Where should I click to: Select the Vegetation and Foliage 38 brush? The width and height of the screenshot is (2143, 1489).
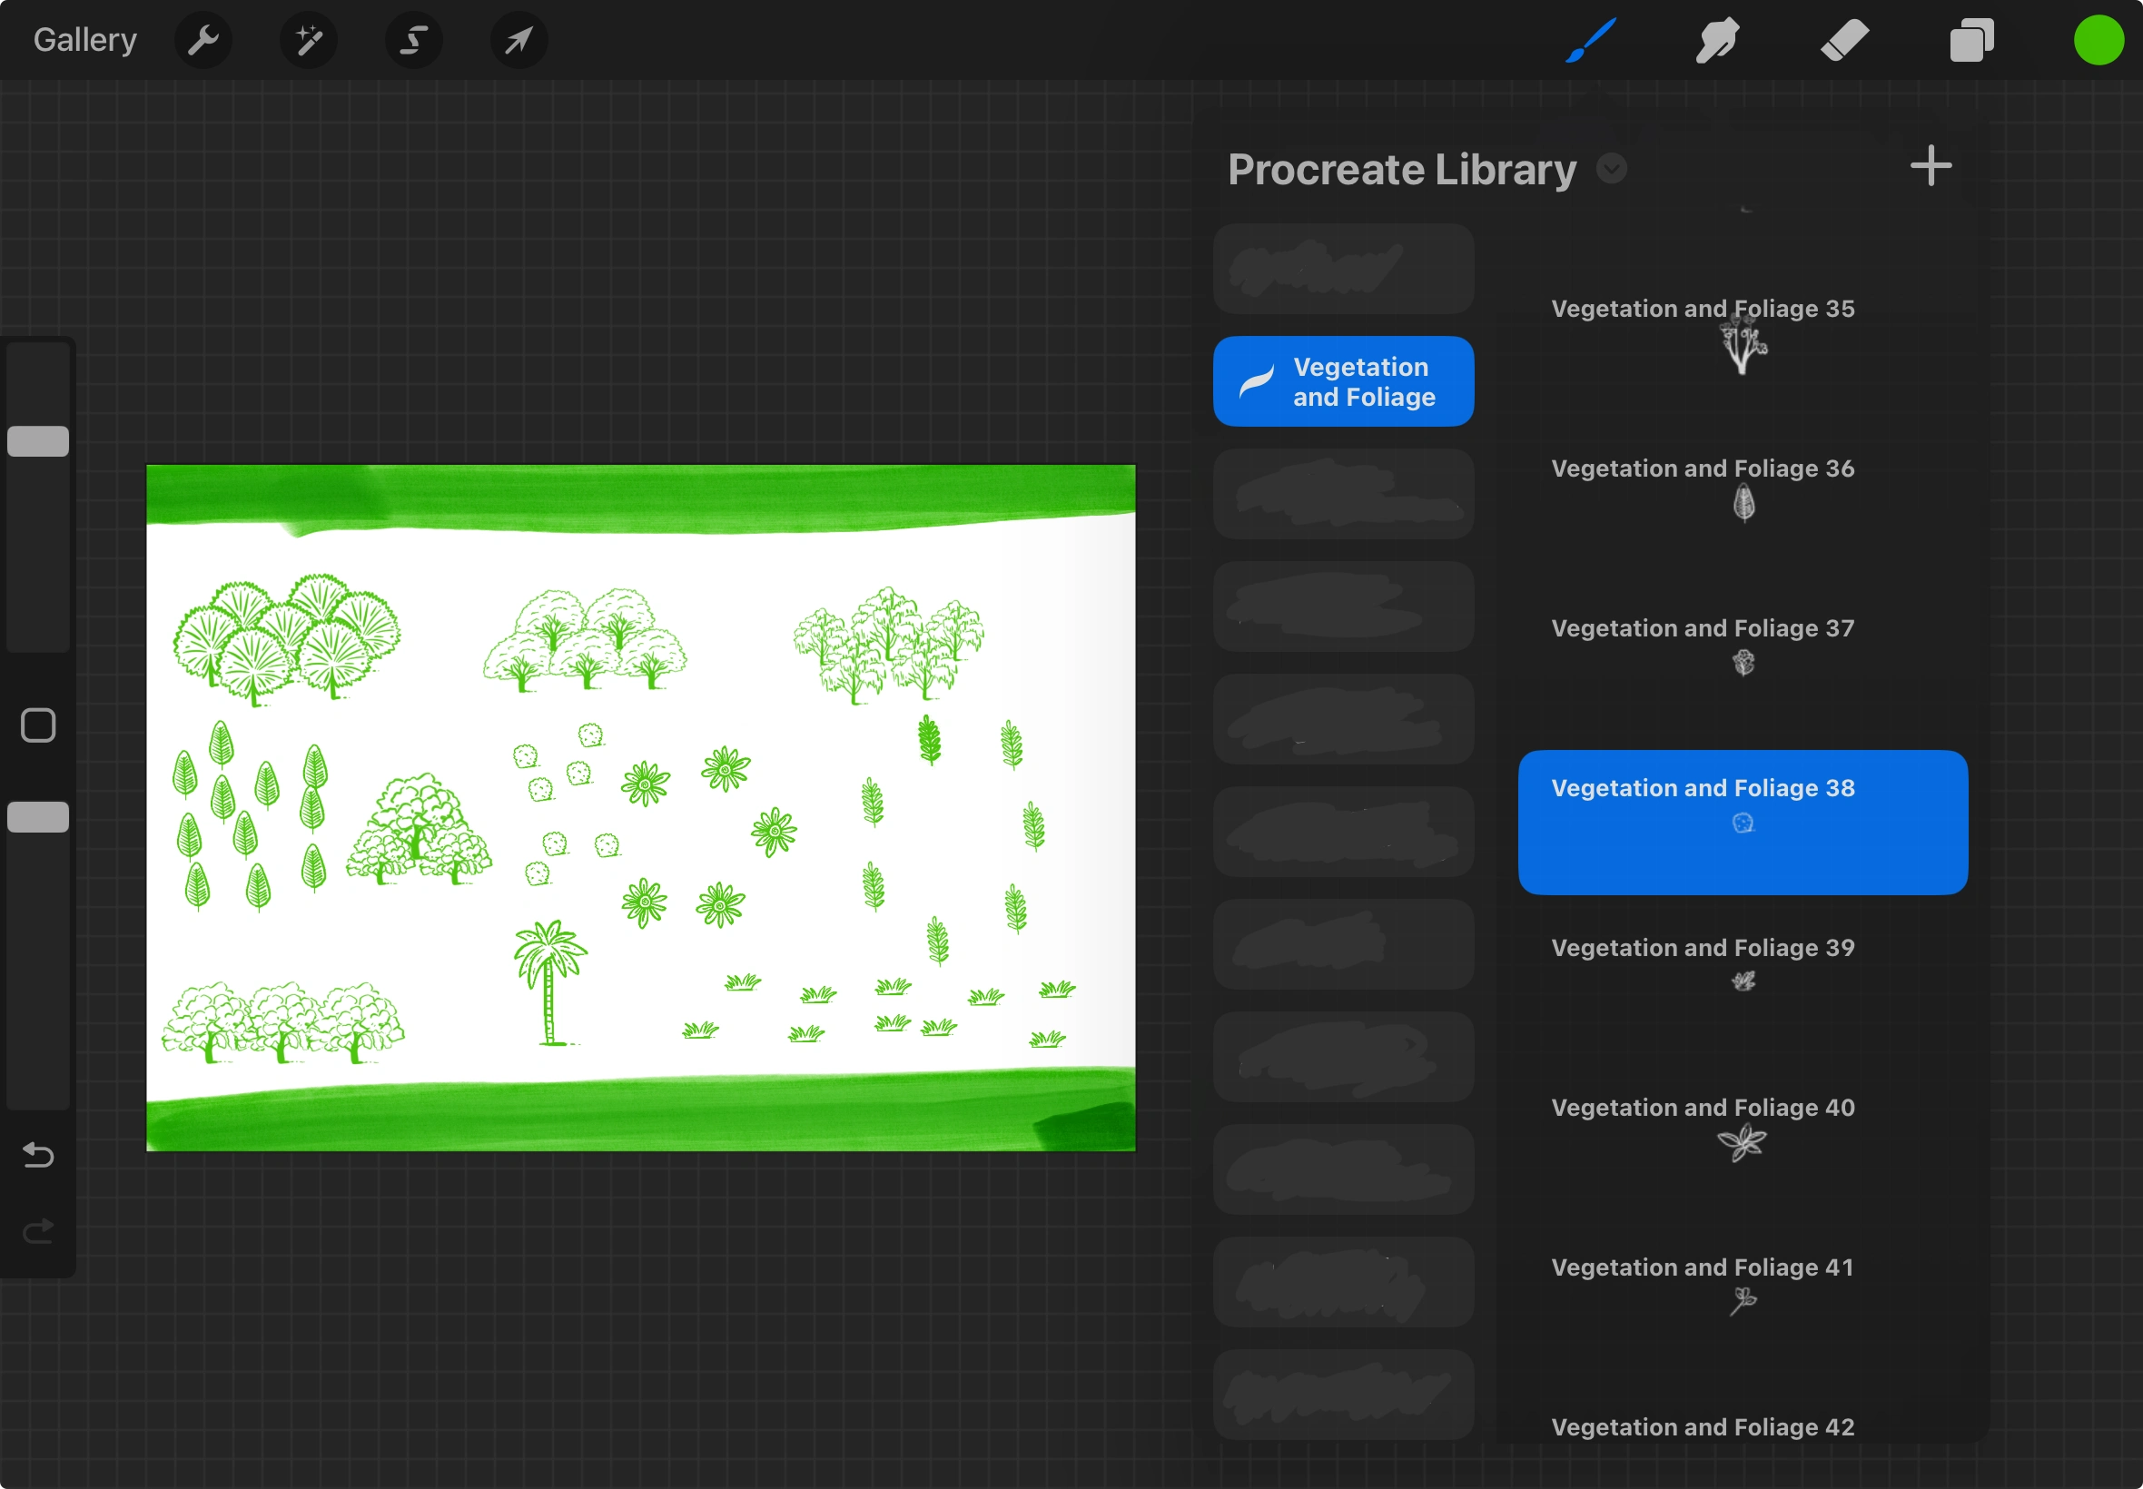pyautogui.click(x=1742, y=821)
